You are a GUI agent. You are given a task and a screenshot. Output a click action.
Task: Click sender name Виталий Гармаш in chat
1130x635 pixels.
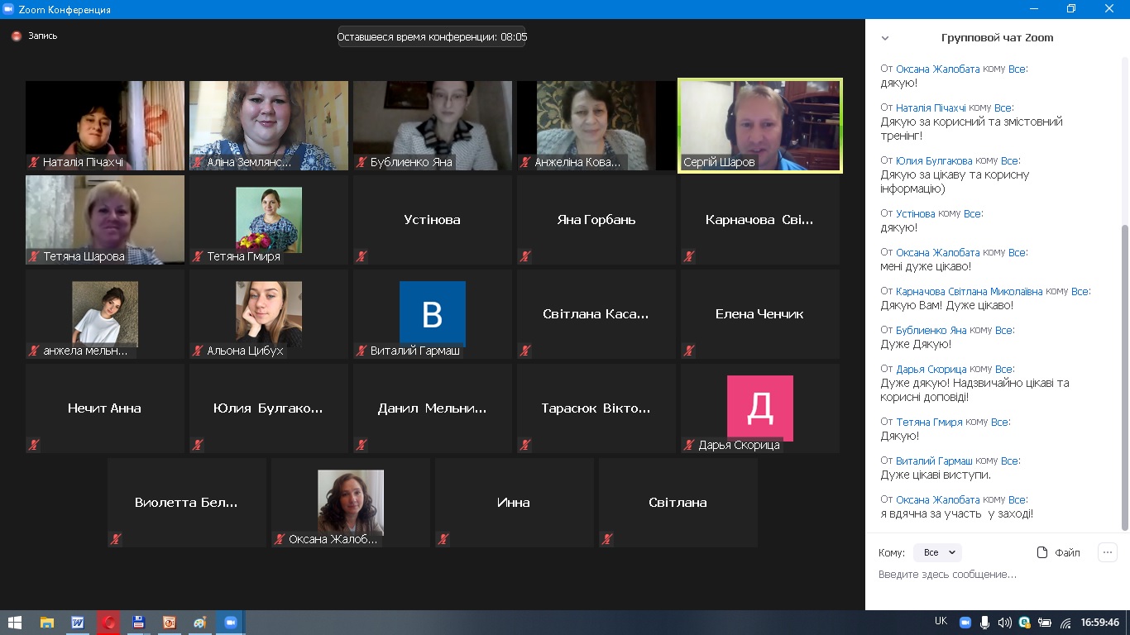934,461
